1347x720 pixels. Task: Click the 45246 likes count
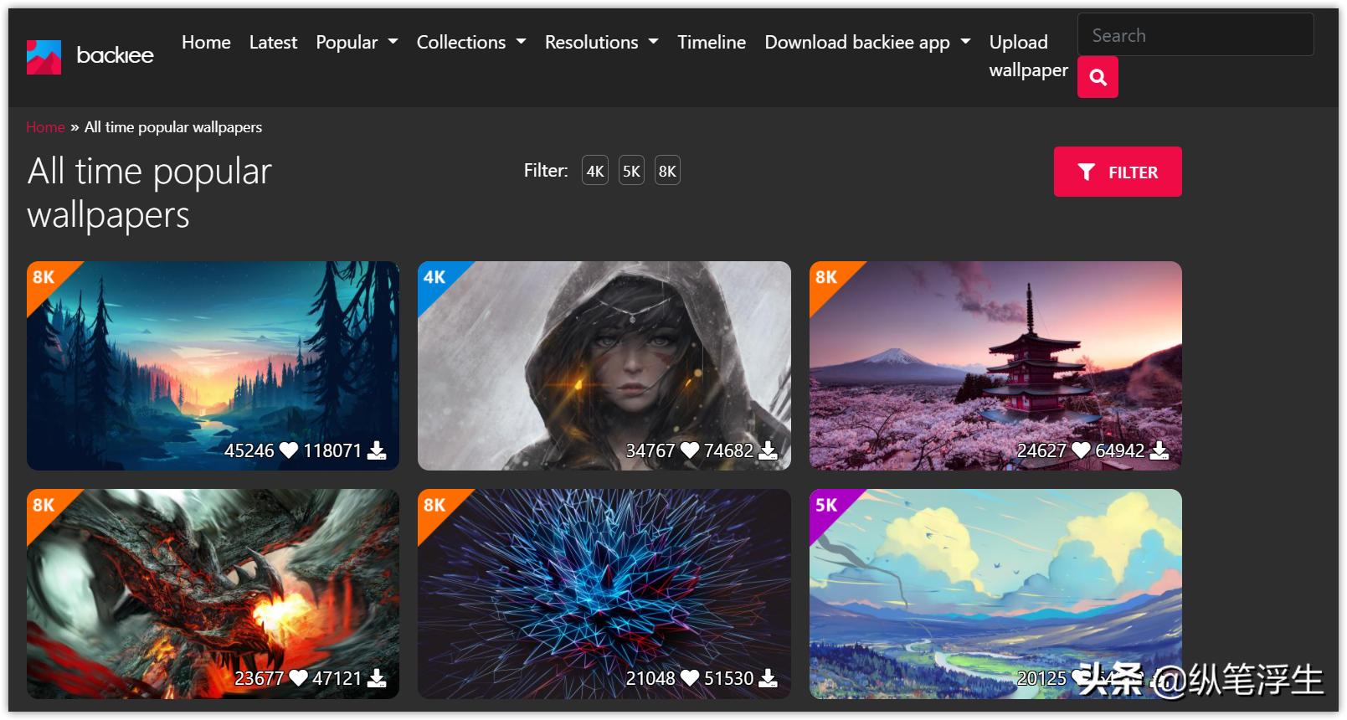click(x=249, y=450)
